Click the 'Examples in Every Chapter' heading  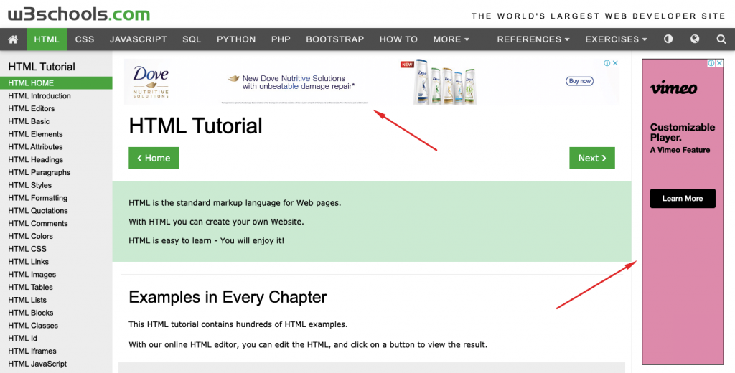(228, 297)
